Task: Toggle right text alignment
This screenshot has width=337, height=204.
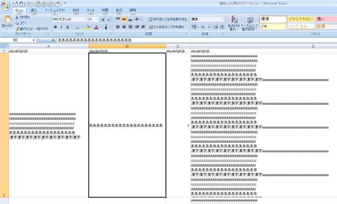Action: tap(130, 27)
